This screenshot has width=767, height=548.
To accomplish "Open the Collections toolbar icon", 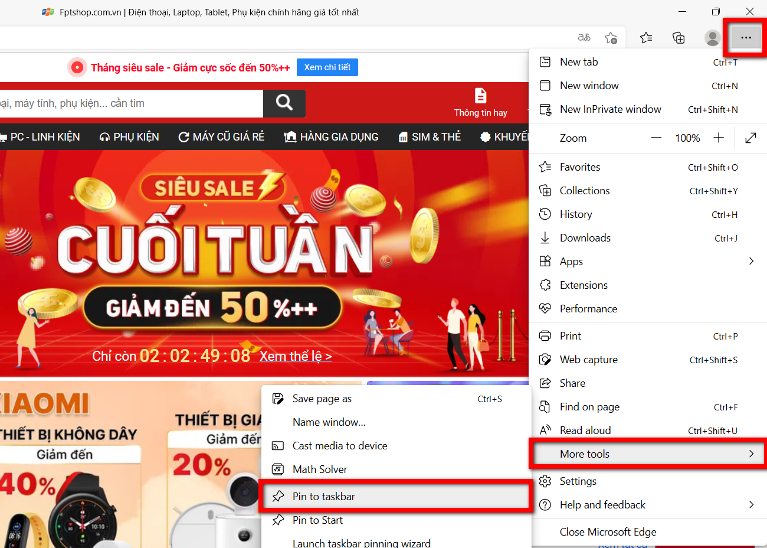I will tap(678, 38).
